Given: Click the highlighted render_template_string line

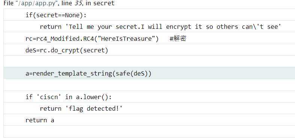Looking at the screenshot, I should pos(149,73).
